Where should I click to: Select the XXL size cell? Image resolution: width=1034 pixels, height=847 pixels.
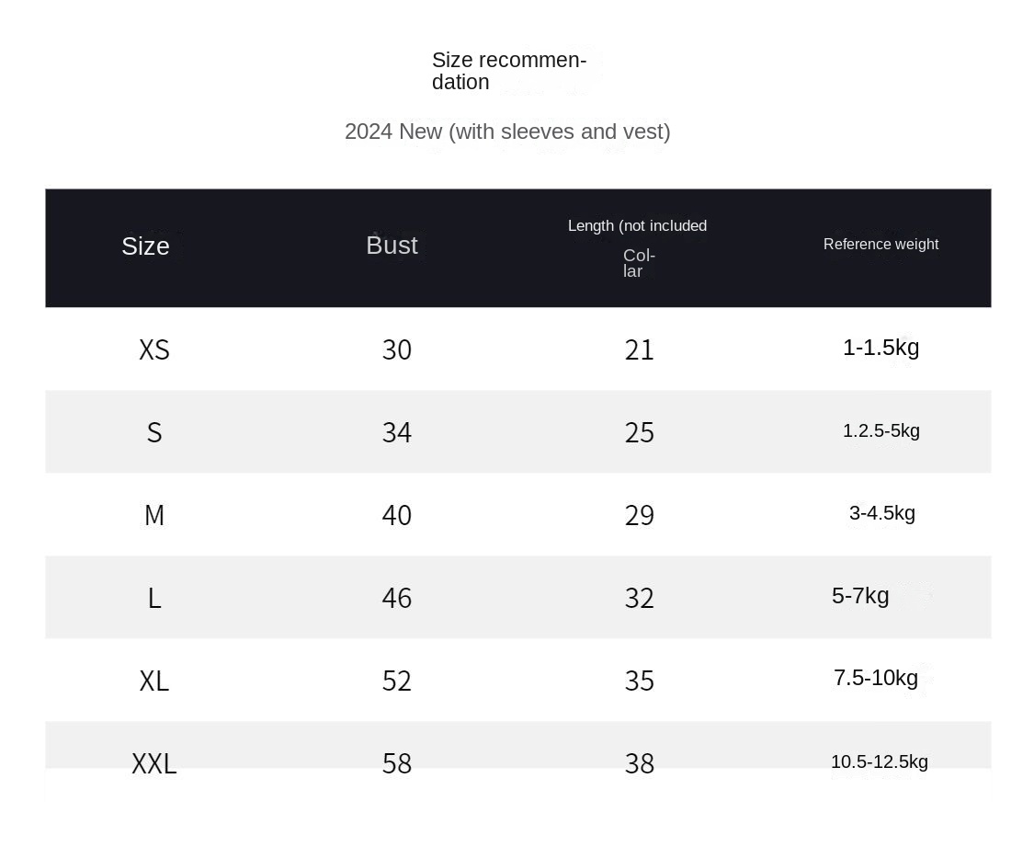pyautogui.click(x=154, y=764)
